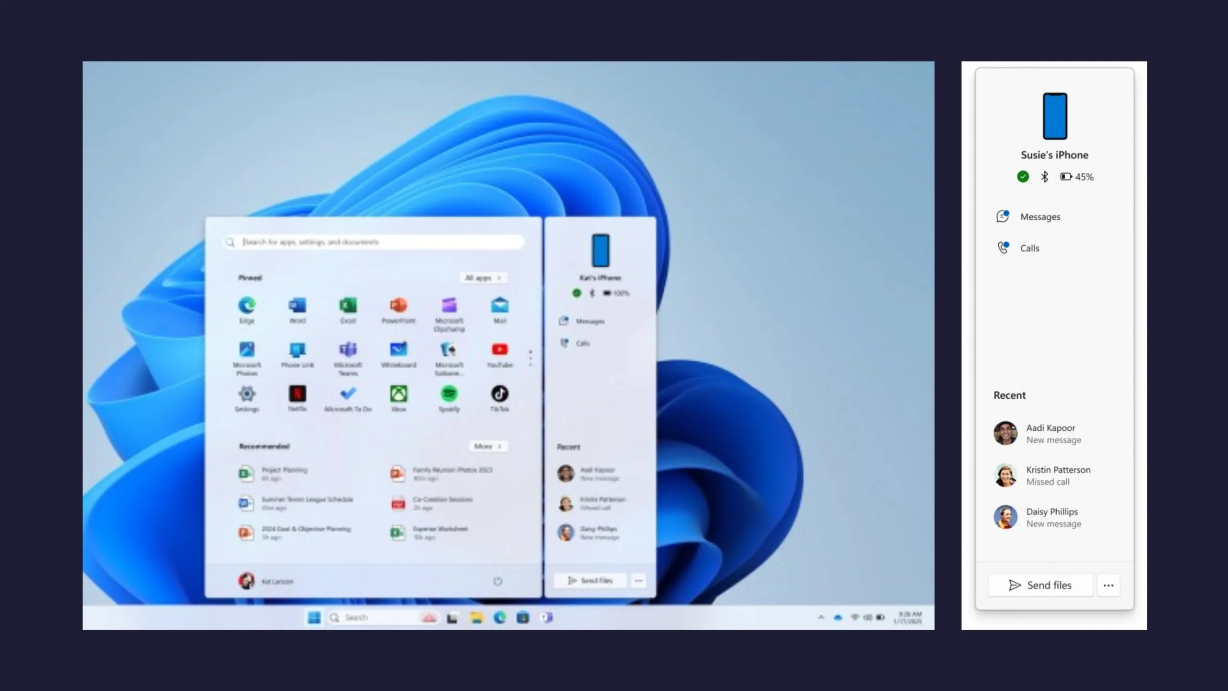Launch the Xbox pinned app

[398, 399]
